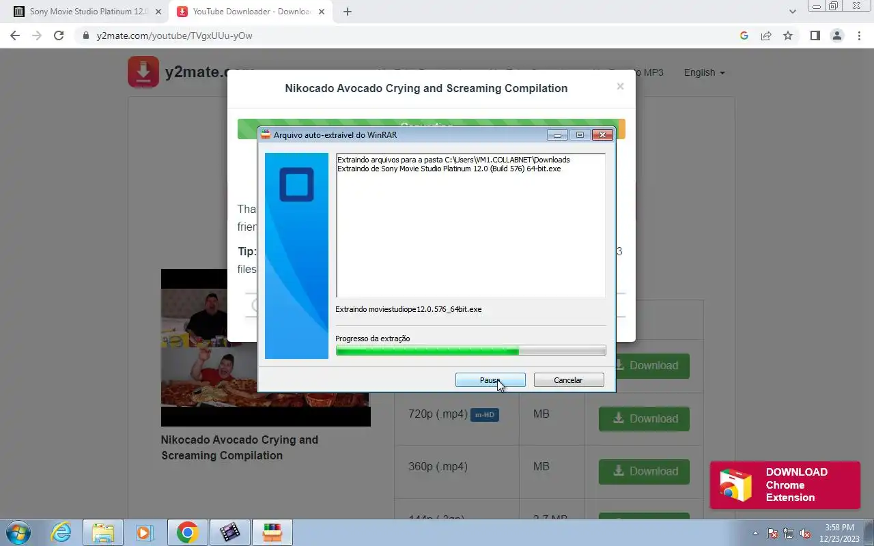Click the extraction progress bar

click(470, 351)
